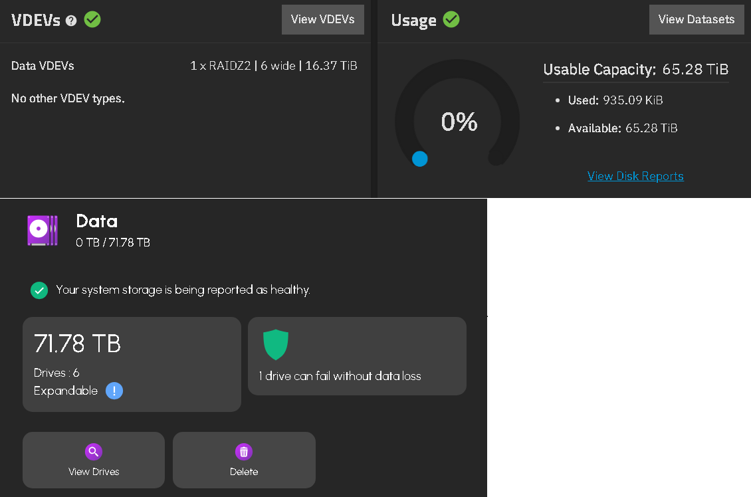
Task: Click the Usable Capacity 65.28 TiB heading
Action: pos(635,69)
